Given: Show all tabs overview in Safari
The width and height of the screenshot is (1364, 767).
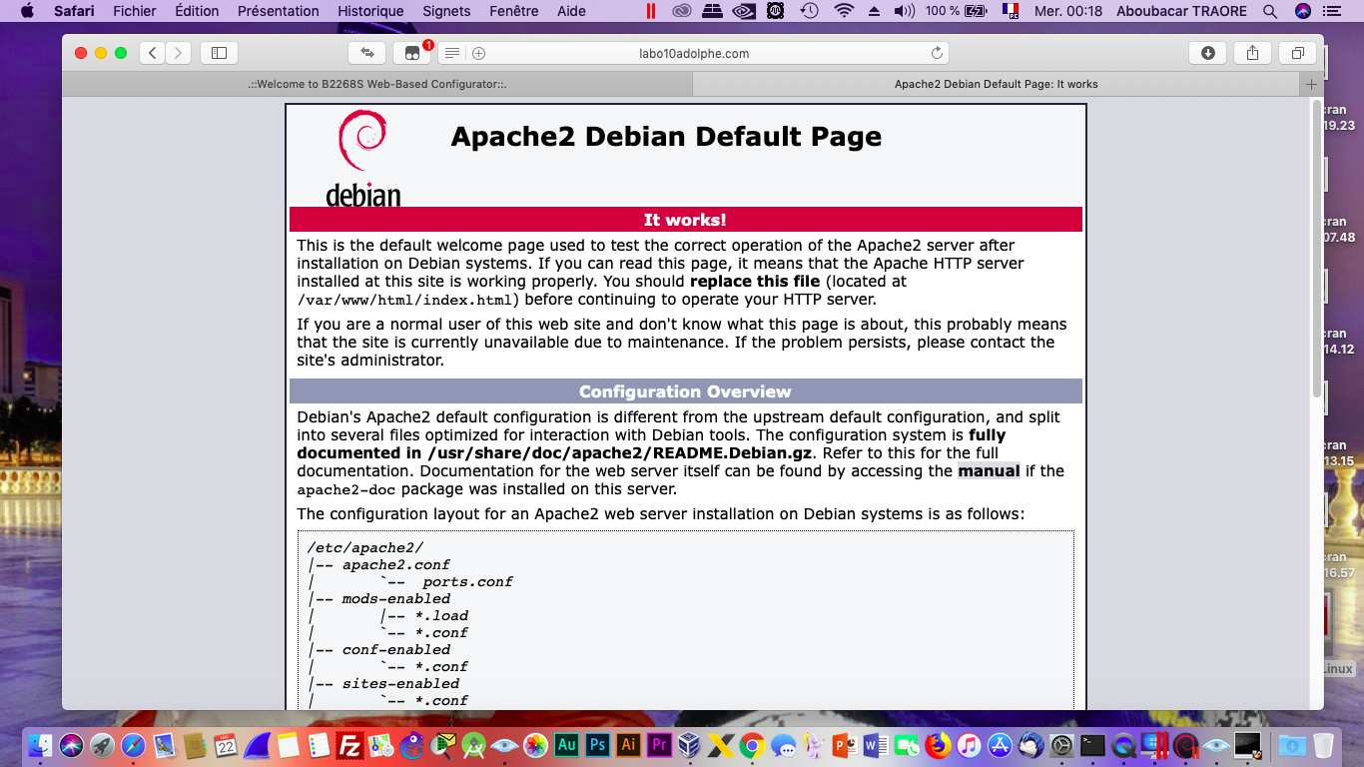Looking at the screenshot, I should click(x=1297, y=53).
